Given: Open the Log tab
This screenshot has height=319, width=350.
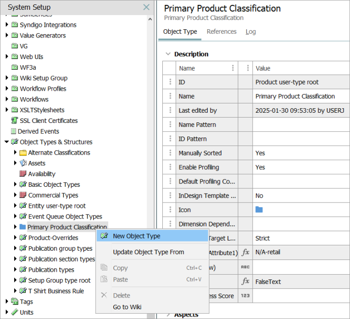Looking at the screenshot, I should 251,32.
